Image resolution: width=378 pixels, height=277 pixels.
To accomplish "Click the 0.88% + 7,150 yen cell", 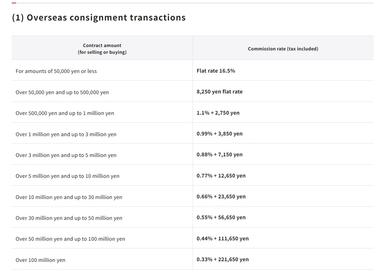I will pos(220,154).
